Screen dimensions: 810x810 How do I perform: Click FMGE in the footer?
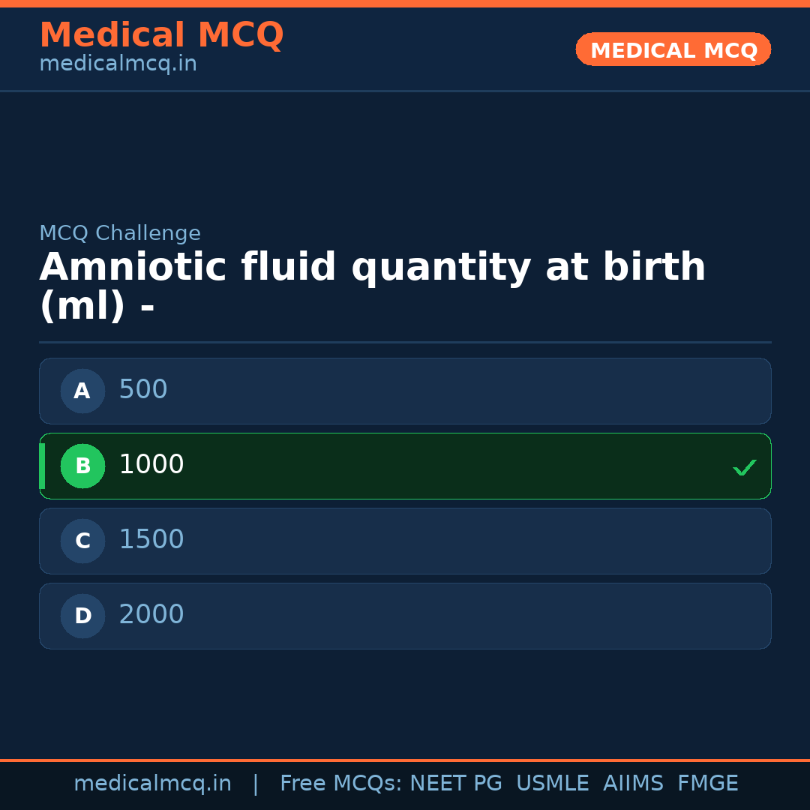coord(707,784)
